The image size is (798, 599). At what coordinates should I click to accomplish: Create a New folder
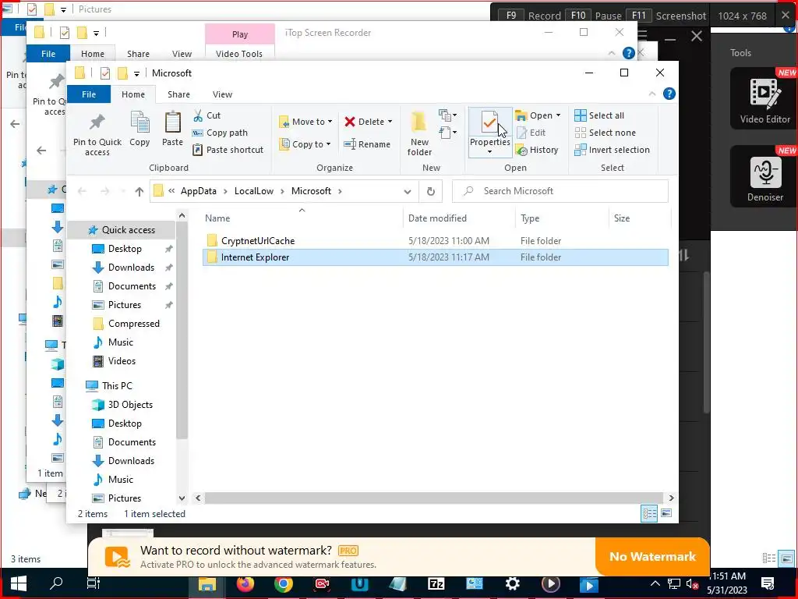pos(419,133)
